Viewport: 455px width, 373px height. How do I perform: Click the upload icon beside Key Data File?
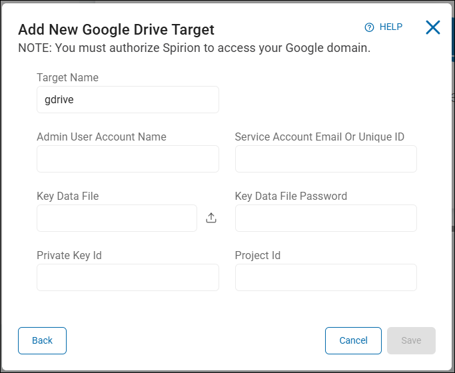click(x=211, y=218)
